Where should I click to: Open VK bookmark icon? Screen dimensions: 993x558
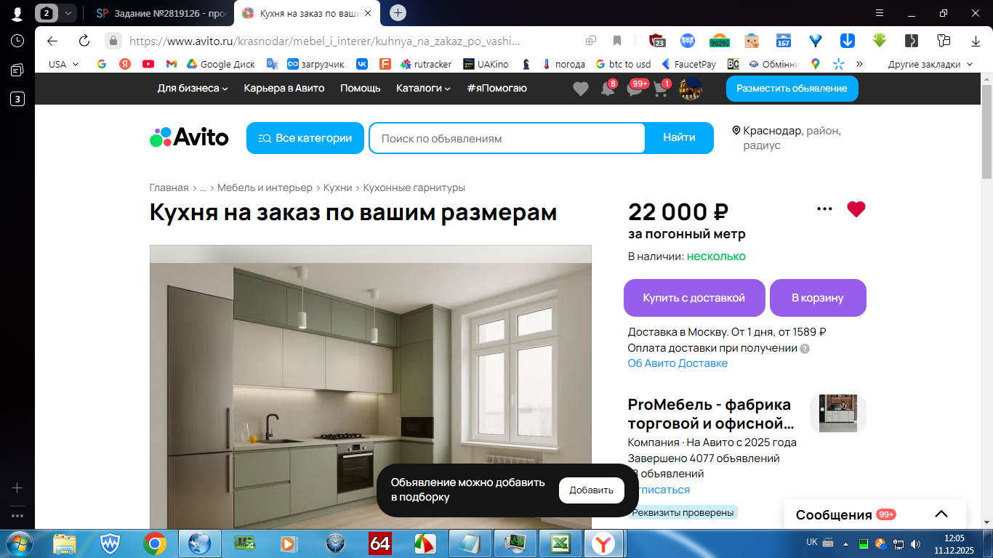coord(362,64)
